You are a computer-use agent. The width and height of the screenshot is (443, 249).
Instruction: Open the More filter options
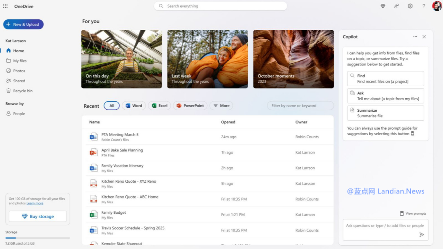pos(221,105)
